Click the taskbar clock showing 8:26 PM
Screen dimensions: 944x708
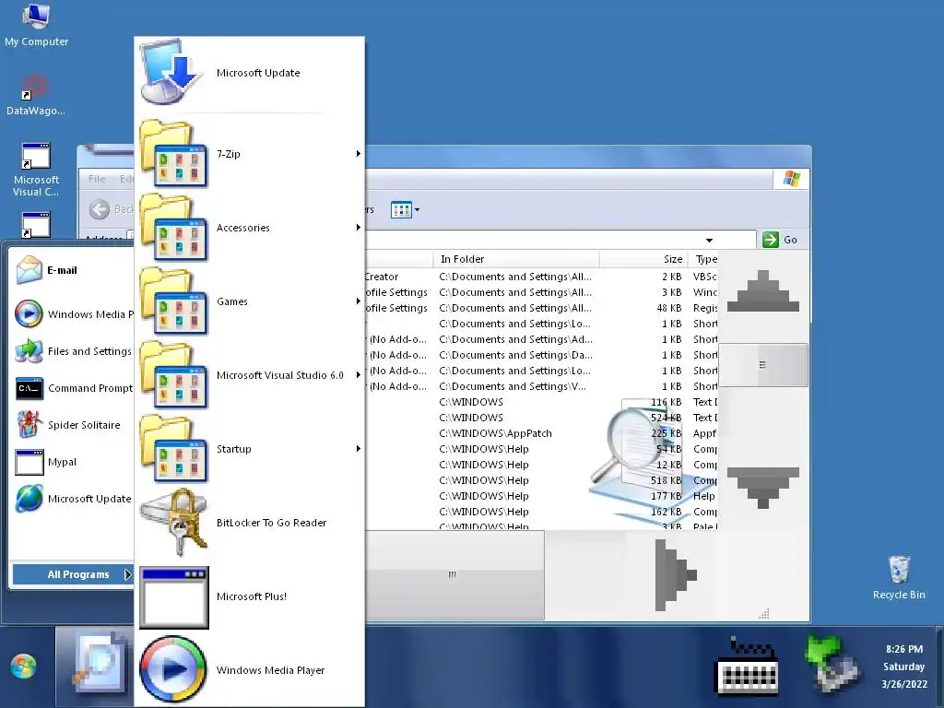coord(903,667)
